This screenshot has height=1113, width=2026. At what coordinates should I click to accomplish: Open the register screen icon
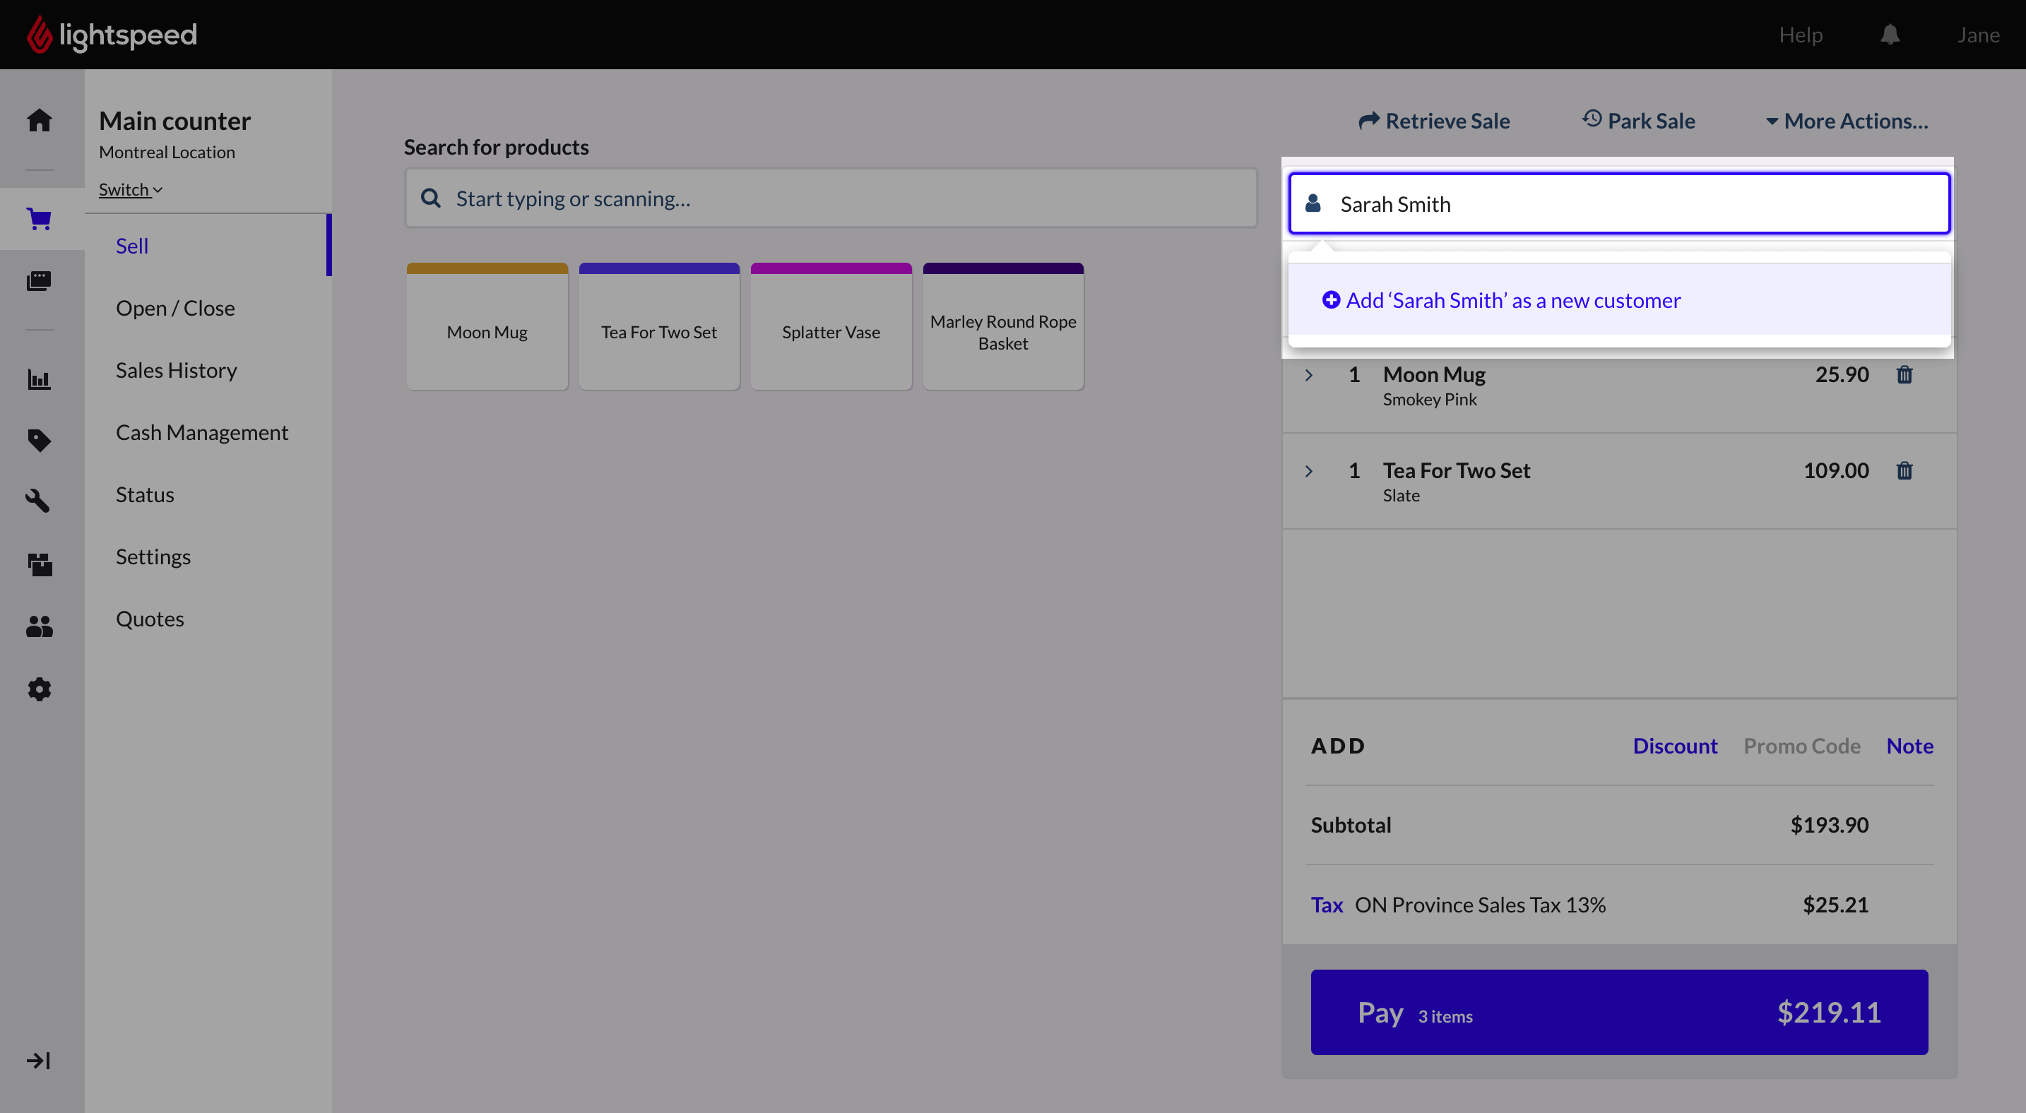(40, 280)
